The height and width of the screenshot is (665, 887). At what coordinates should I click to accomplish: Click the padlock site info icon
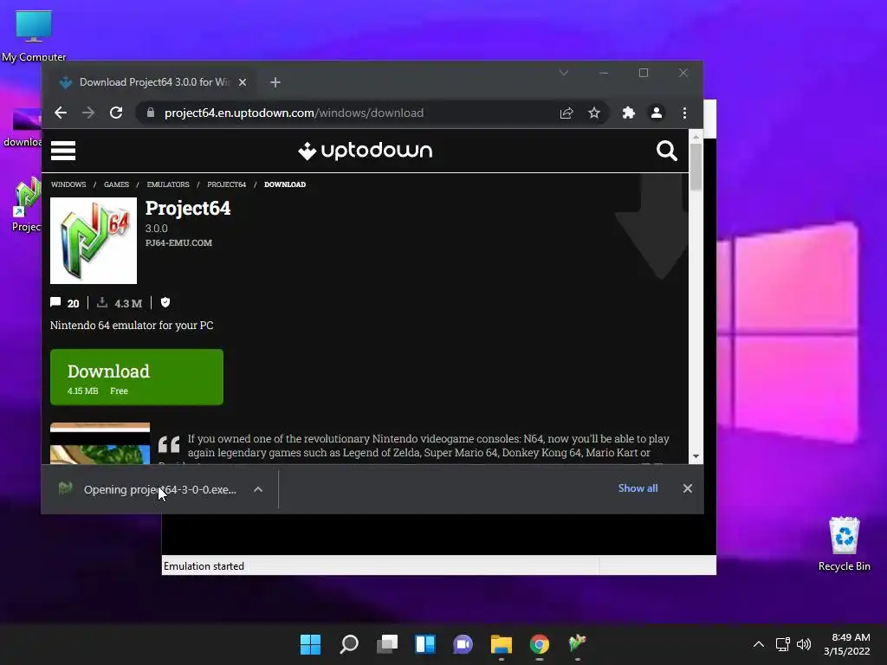click(x=151, y=113)
